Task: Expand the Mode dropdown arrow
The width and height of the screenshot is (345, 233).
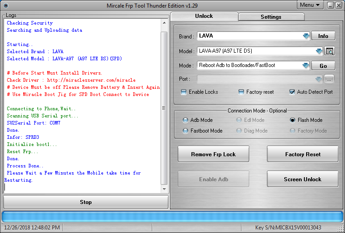Action: [x=306, y=65]
